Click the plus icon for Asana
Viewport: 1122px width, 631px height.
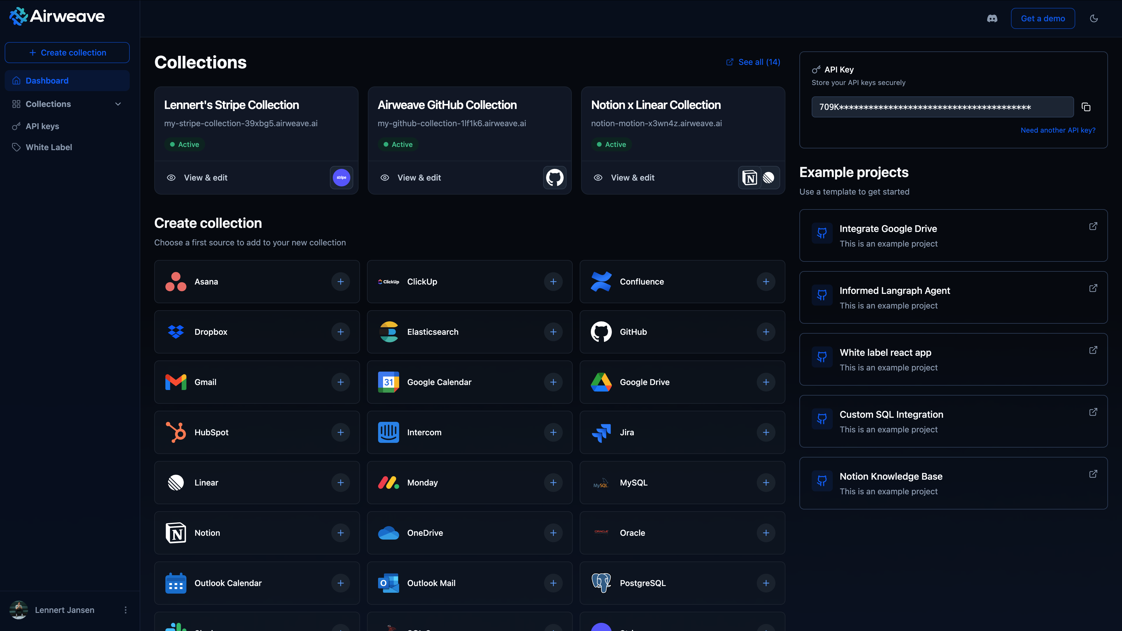tap(341, 282)
